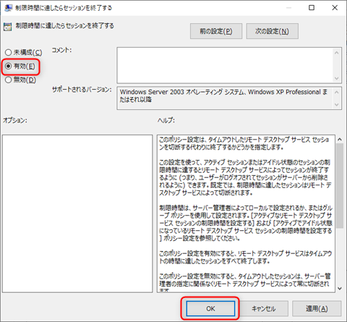347x322 pixels.
Task: Click help panel scroll down arrow
Action: pos(340,289)
